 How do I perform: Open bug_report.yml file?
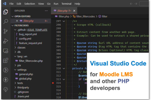(x=28, y=34)
